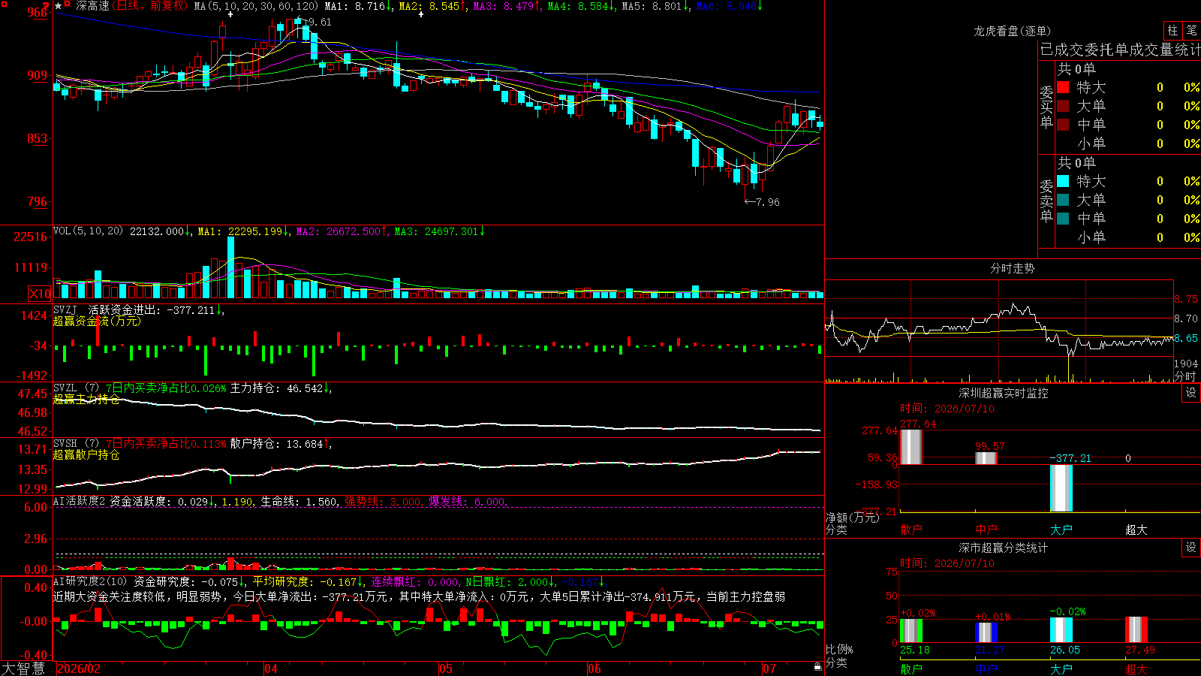Click the 散户持仓: 13.684 value

pyautogui.click(x=276, y=444)
